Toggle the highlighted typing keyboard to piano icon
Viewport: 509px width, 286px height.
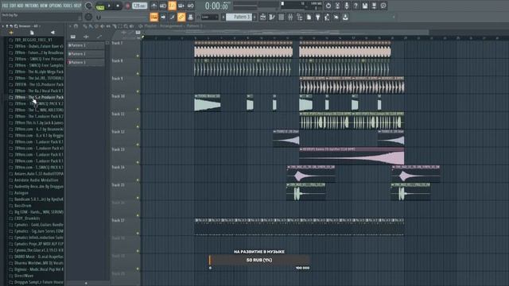[153, 17]
